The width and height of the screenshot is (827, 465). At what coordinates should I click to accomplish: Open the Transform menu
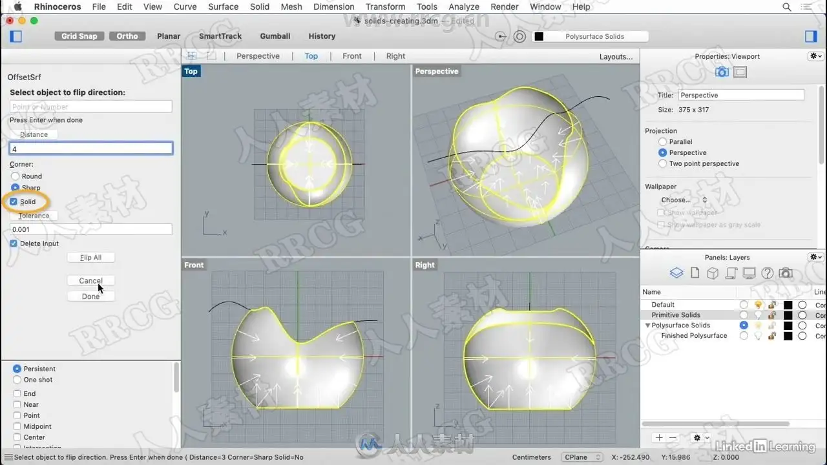tap(385, 6)
